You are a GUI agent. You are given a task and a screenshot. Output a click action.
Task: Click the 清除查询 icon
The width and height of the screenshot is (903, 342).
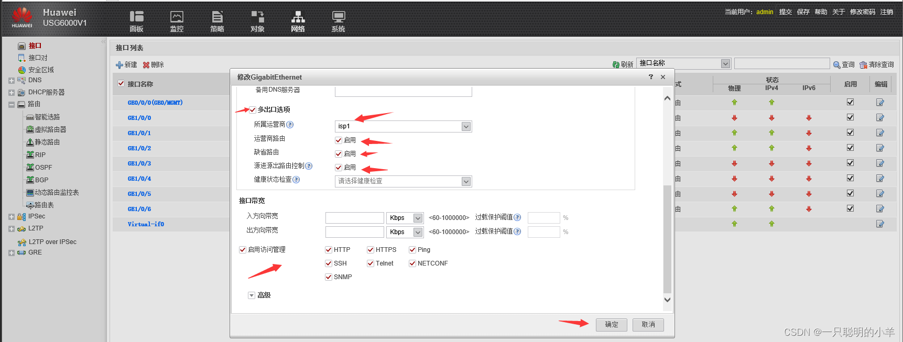(863, 65)
